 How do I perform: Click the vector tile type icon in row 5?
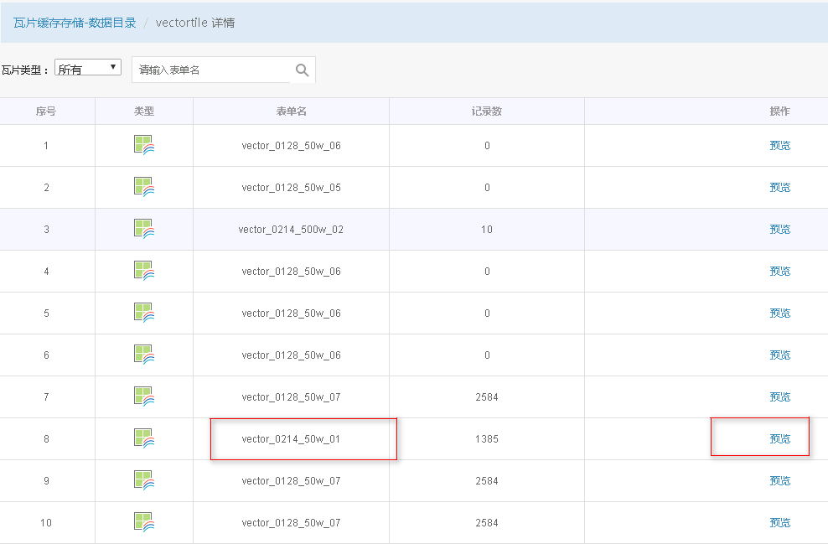pos(143,313)
